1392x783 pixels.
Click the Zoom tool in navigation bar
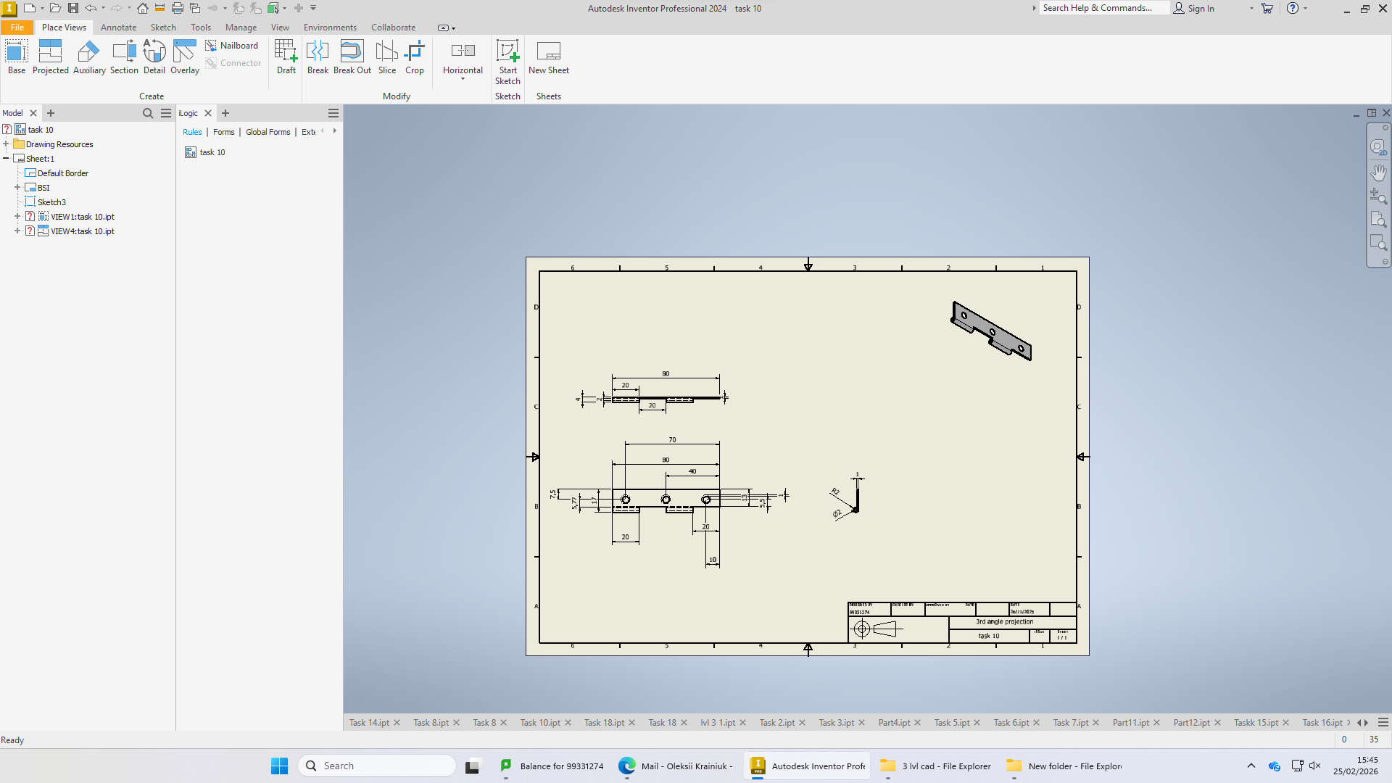[1378, 195]
